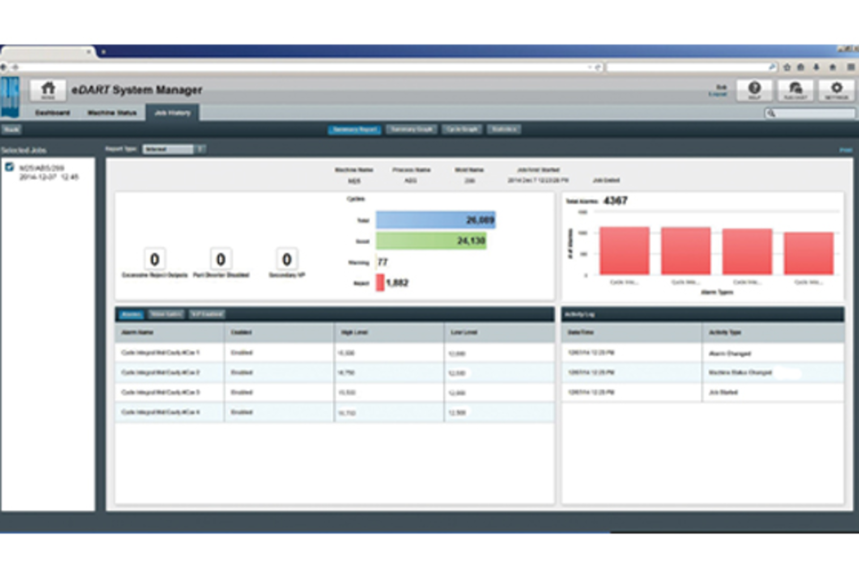
Task: Click the green Good cycles bar
Action: click(431, 241)
